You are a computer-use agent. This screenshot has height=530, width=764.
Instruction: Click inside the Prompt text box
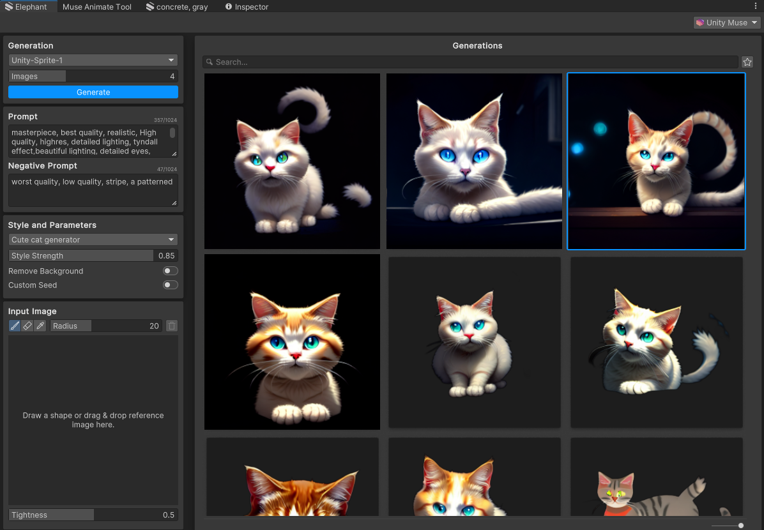tap(93, 141)
